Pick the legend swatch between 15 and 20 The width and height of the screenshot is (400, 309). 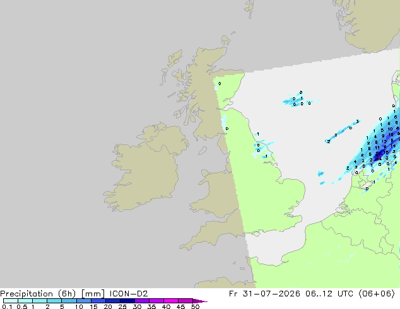coord(98,301)
